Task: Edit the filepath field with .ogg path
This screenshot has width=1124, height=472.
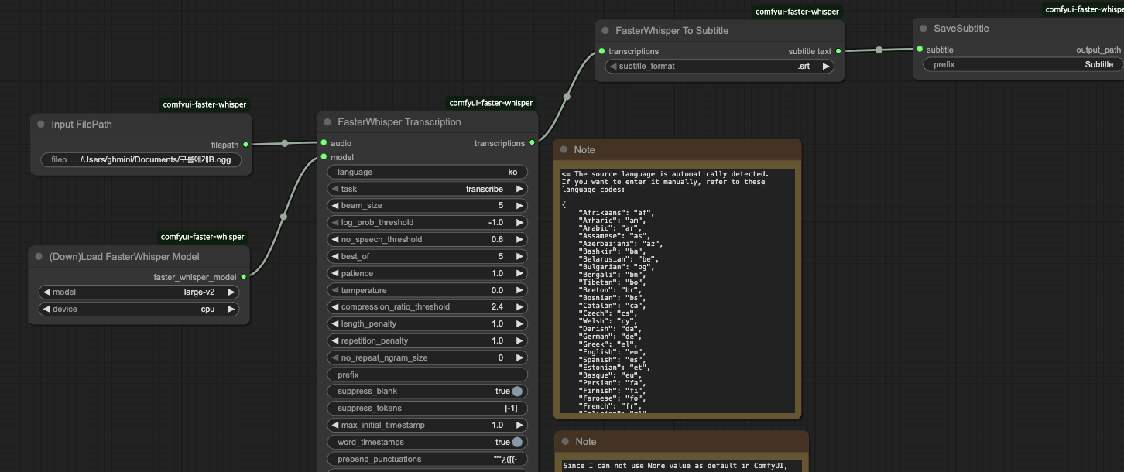Action: point(141,160)
